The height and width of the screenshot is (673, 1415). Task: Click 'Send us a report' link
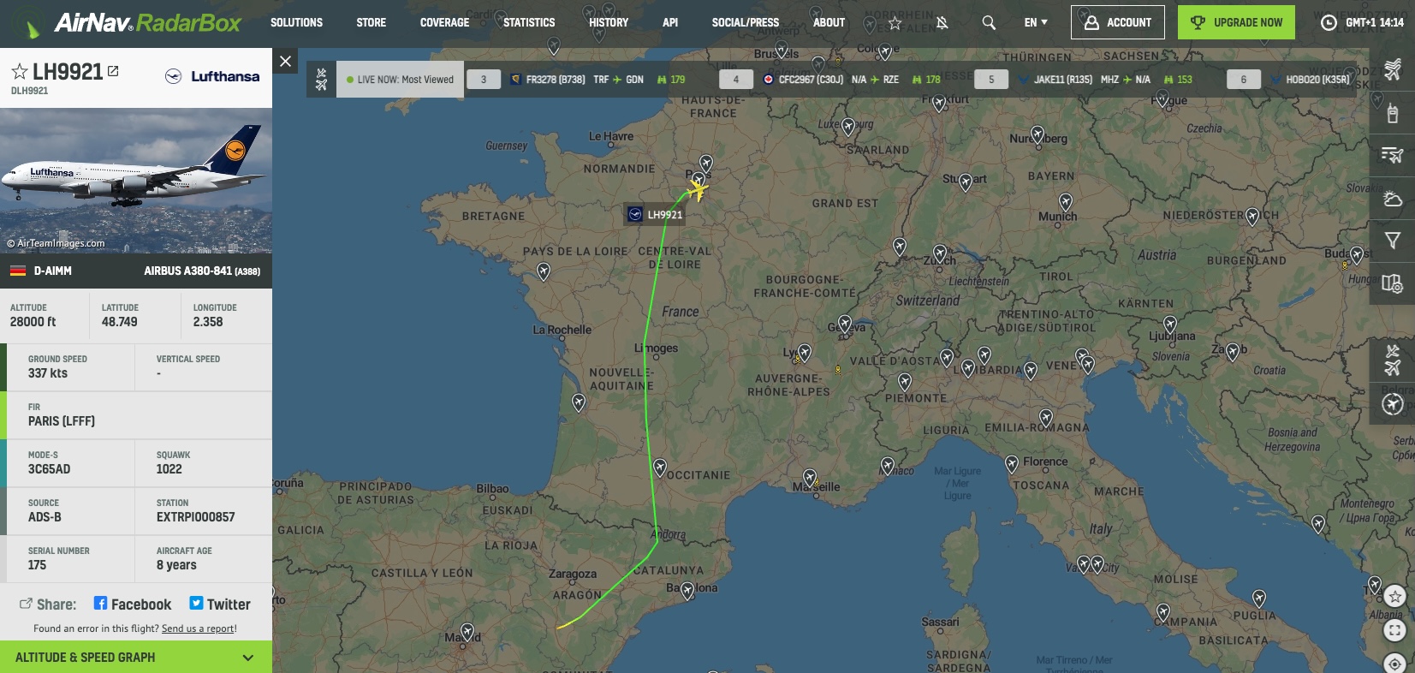[199, 628]
